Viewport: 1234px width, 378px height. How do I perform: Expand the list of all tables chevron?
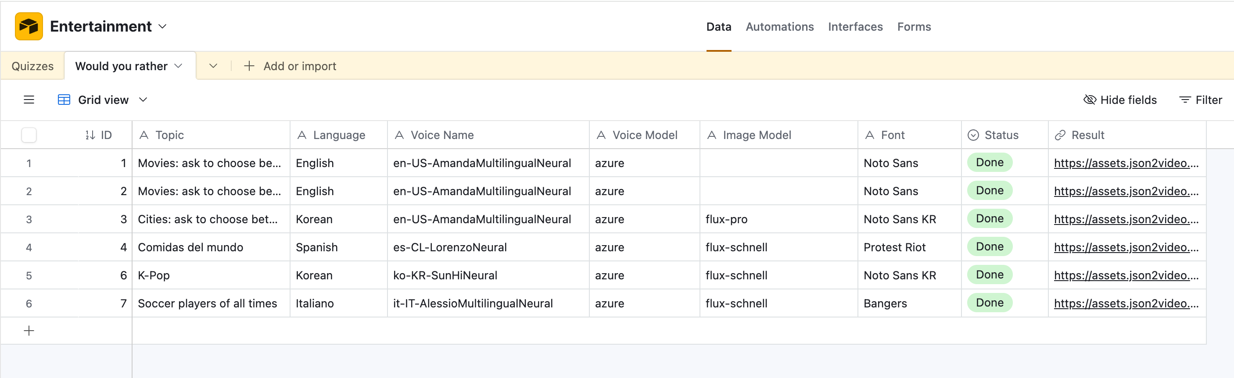[x=213, y=66]
